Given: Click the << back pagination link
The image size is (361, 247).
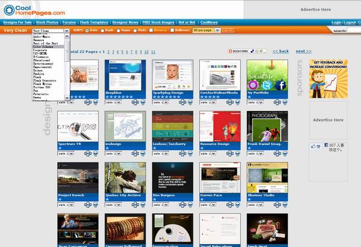Looking at the screenshot, I should pyautogui.click(x=280, y=51).
